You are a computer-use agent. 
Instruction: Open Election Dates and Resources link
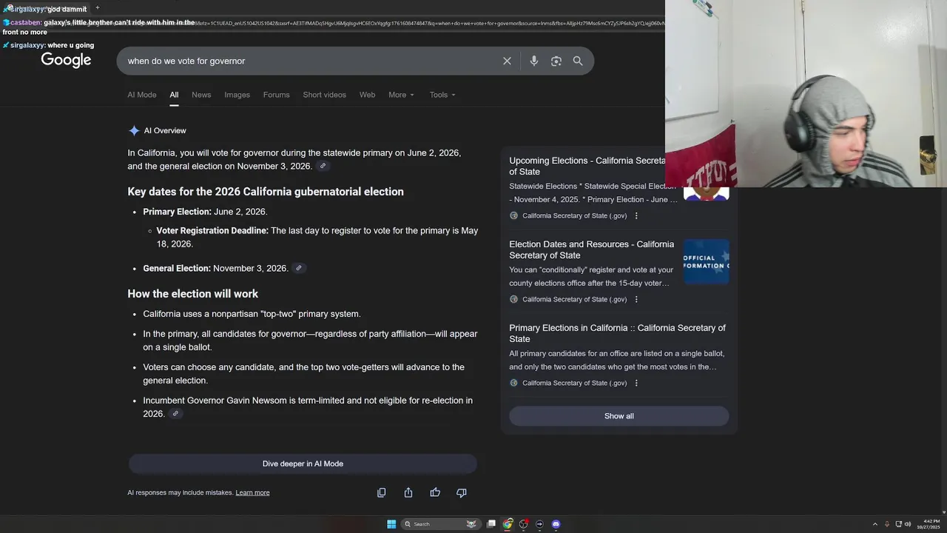[591, 249]
